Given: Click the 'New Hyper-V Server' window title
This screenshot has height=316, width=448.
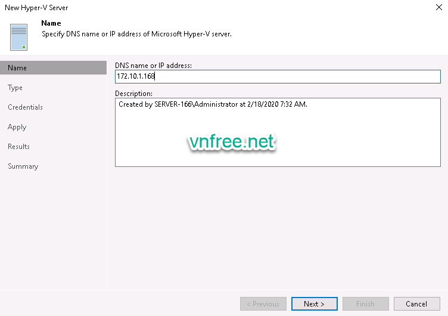Looking at the screenshot, I should [x=36, y=8].
